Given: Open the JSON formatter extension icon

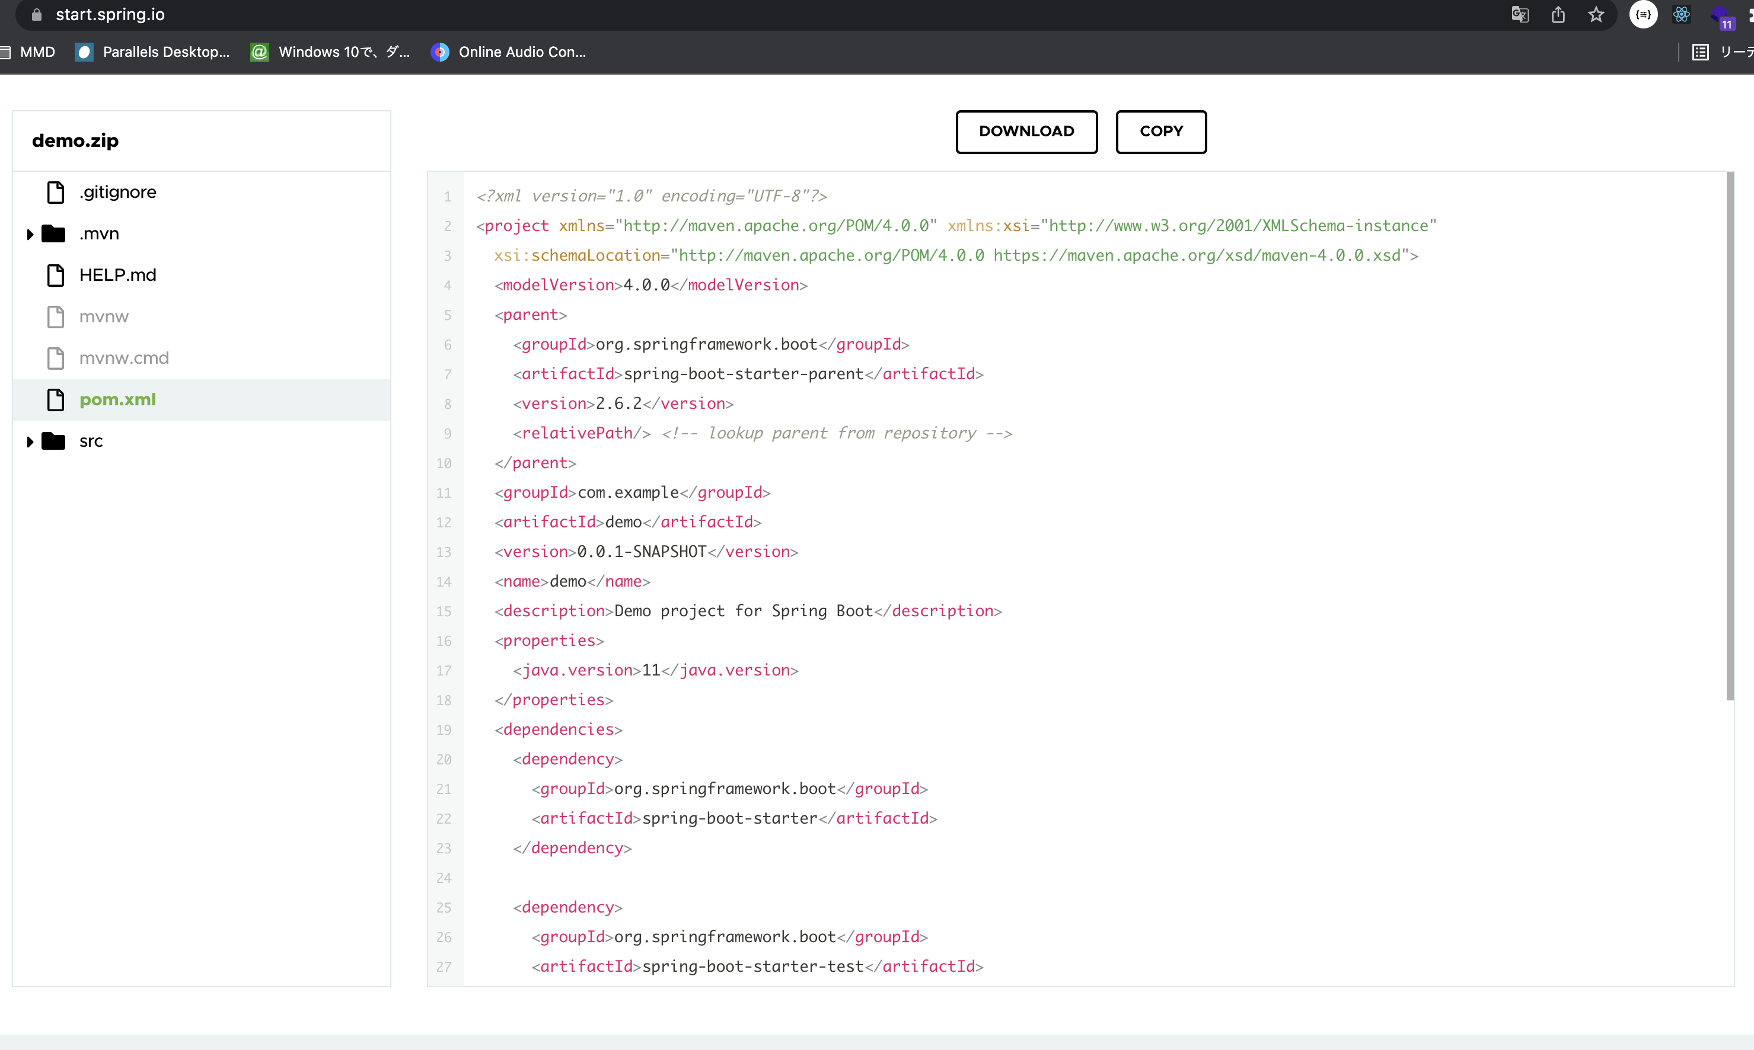Looking at the screenshot, I should (x=1644, y=14).
